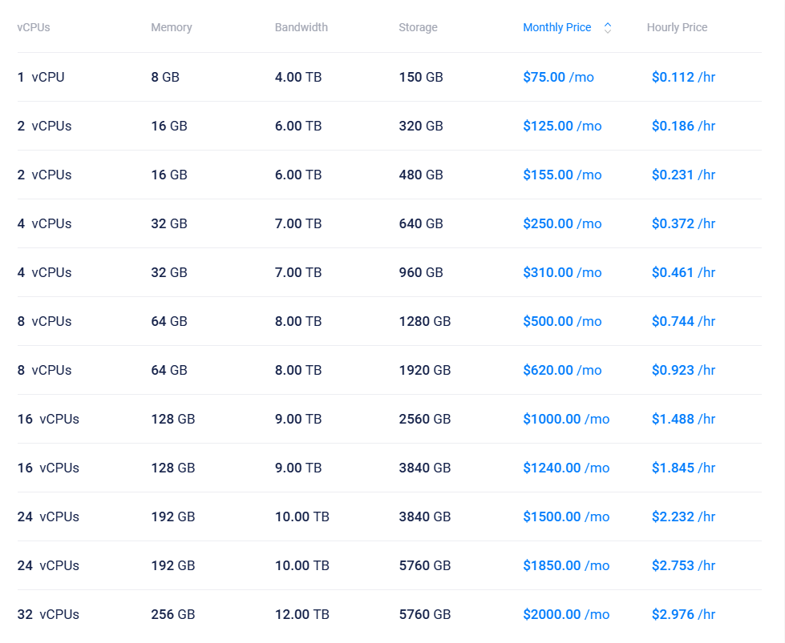
Task: Click the vCPUs column header
Action: click(34, 27)
